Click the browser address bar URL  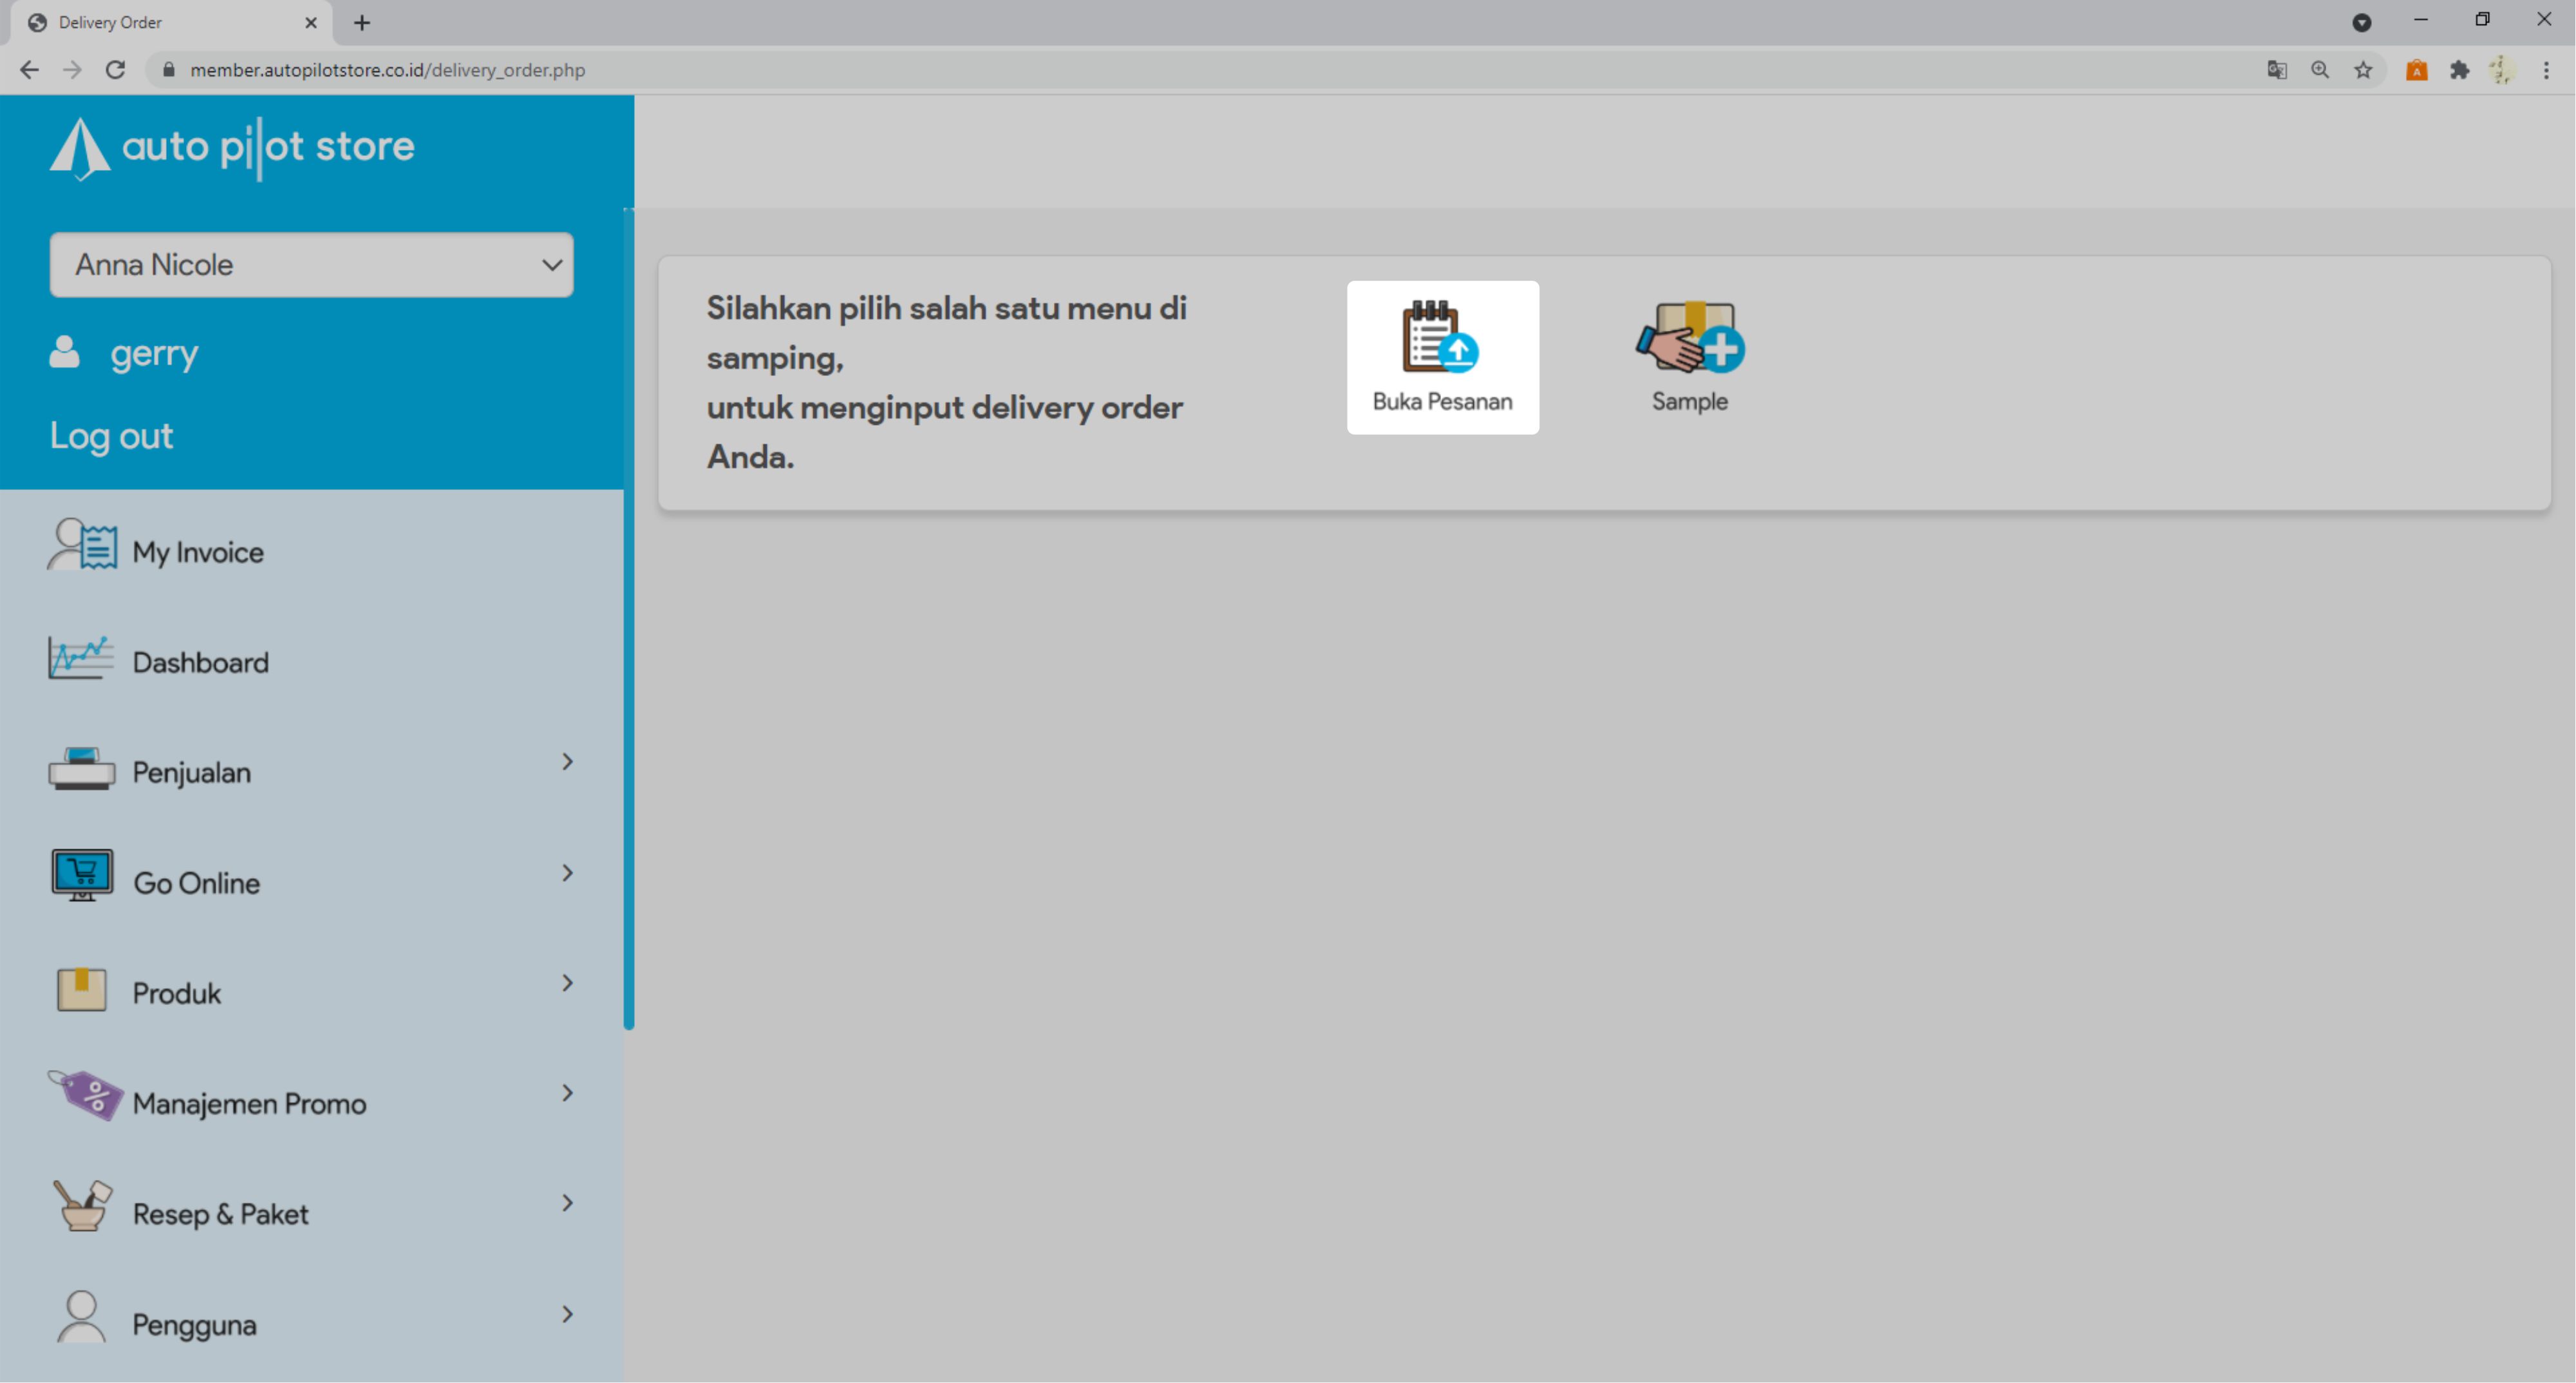point(387,70)
